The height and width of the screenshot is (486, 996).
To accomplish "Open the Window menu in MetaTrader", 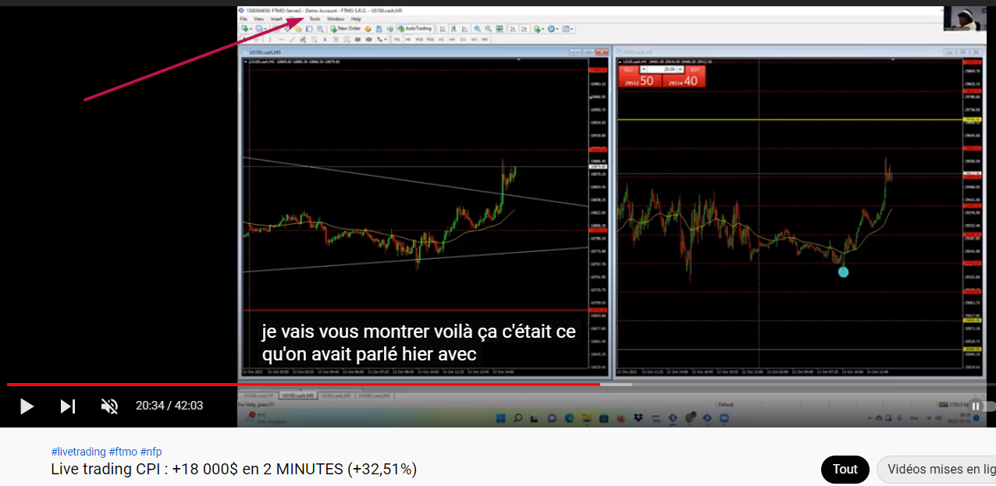I will [x=336, y=19].
